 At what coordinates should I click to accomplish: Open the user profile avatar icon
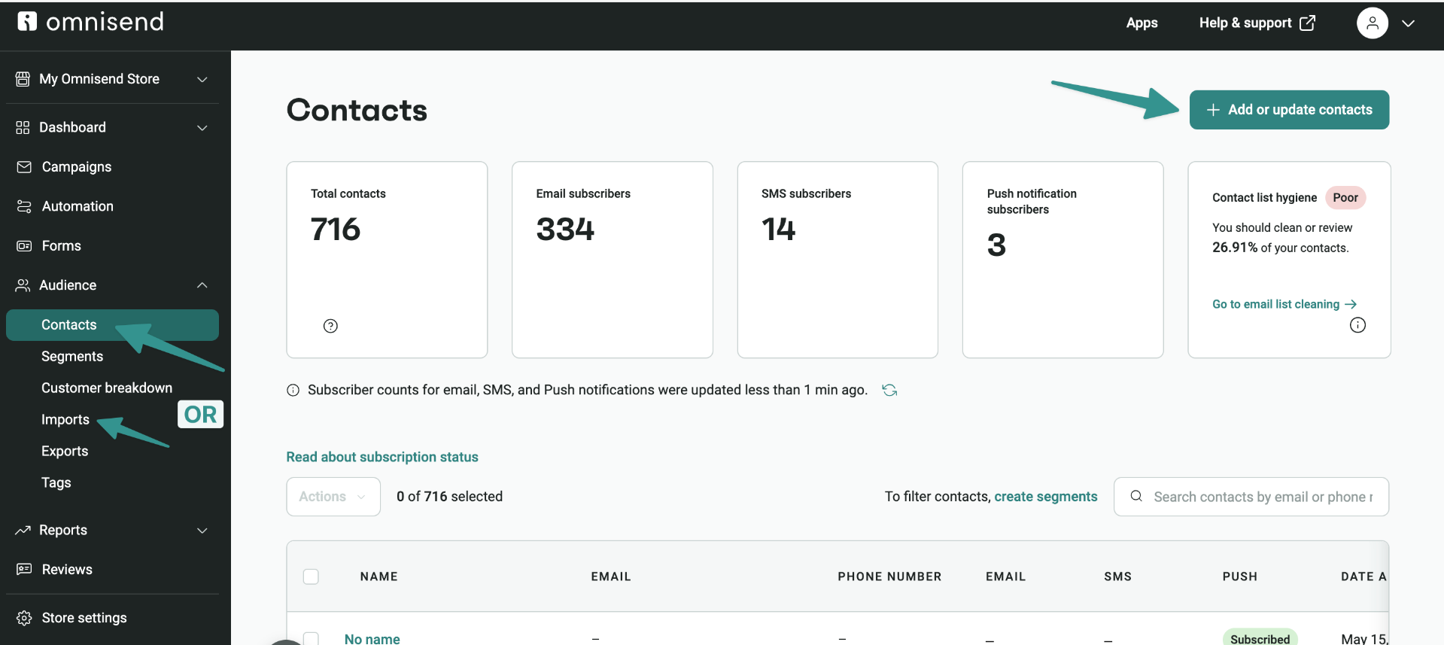(x=1372, y=23)
